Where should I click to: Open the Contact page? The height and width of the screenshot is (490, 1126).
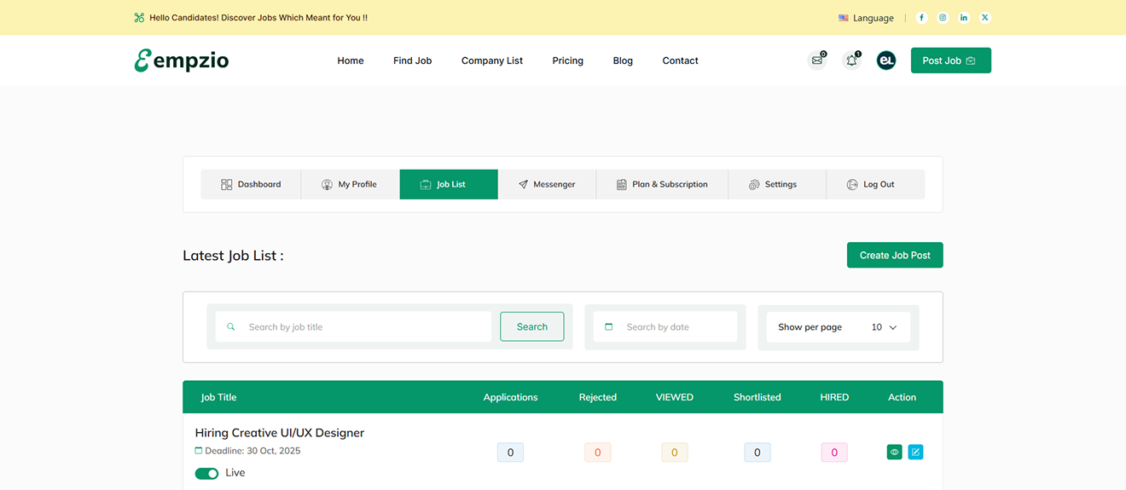681,61
